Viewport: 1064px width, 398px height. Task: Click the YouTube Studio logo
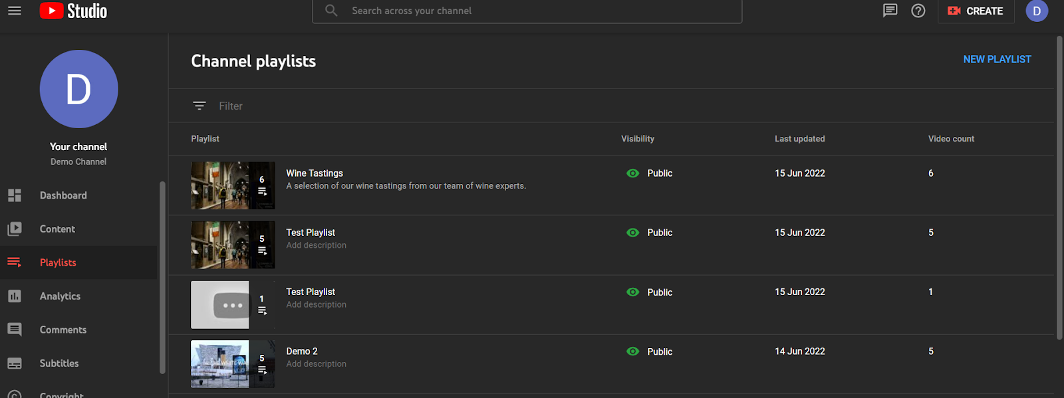[73, 11]
